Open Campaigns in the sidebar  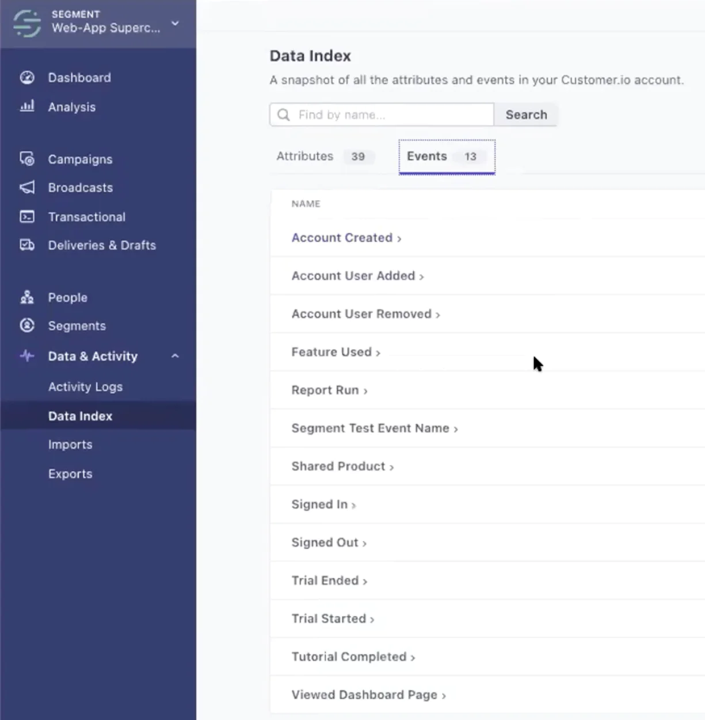click(x=80, y=159)
